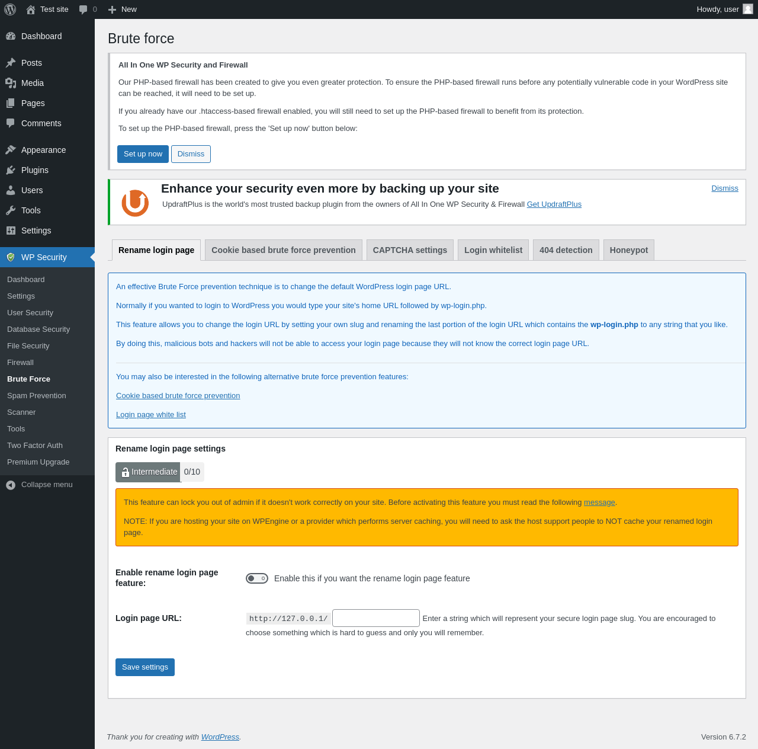The width and height of the screenshot is (758, 749).
Task: Focus the Login page URL slug field
Action: (x=376, y=618)
